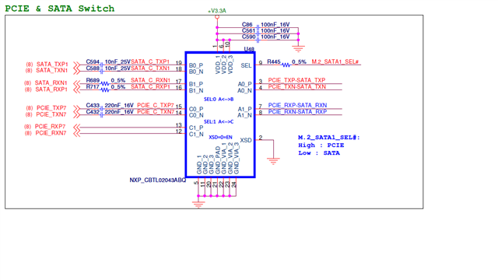Click capacitor label C561
This screenshot has height=280, width=498.
click(248, 30)
